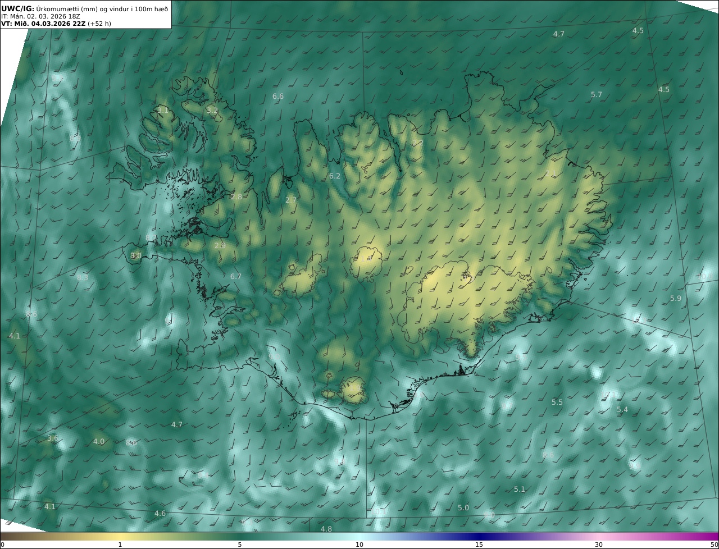
Task: Click the color scale tick label 0
Action: pyautogui.click(x=2, y=545)
